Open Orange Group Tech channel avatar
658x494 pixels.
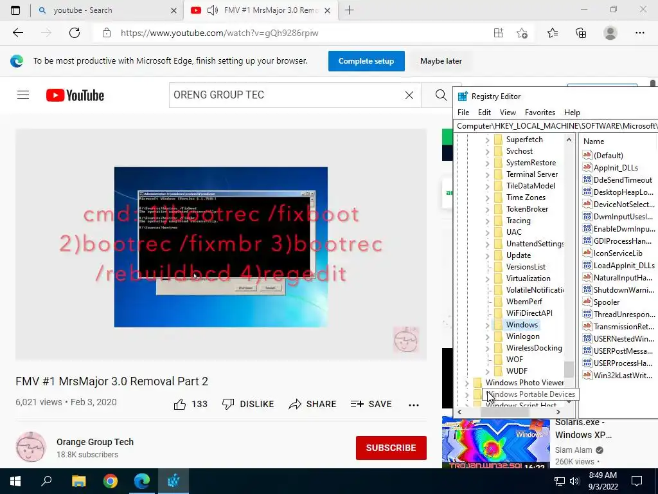pos(31,447)
